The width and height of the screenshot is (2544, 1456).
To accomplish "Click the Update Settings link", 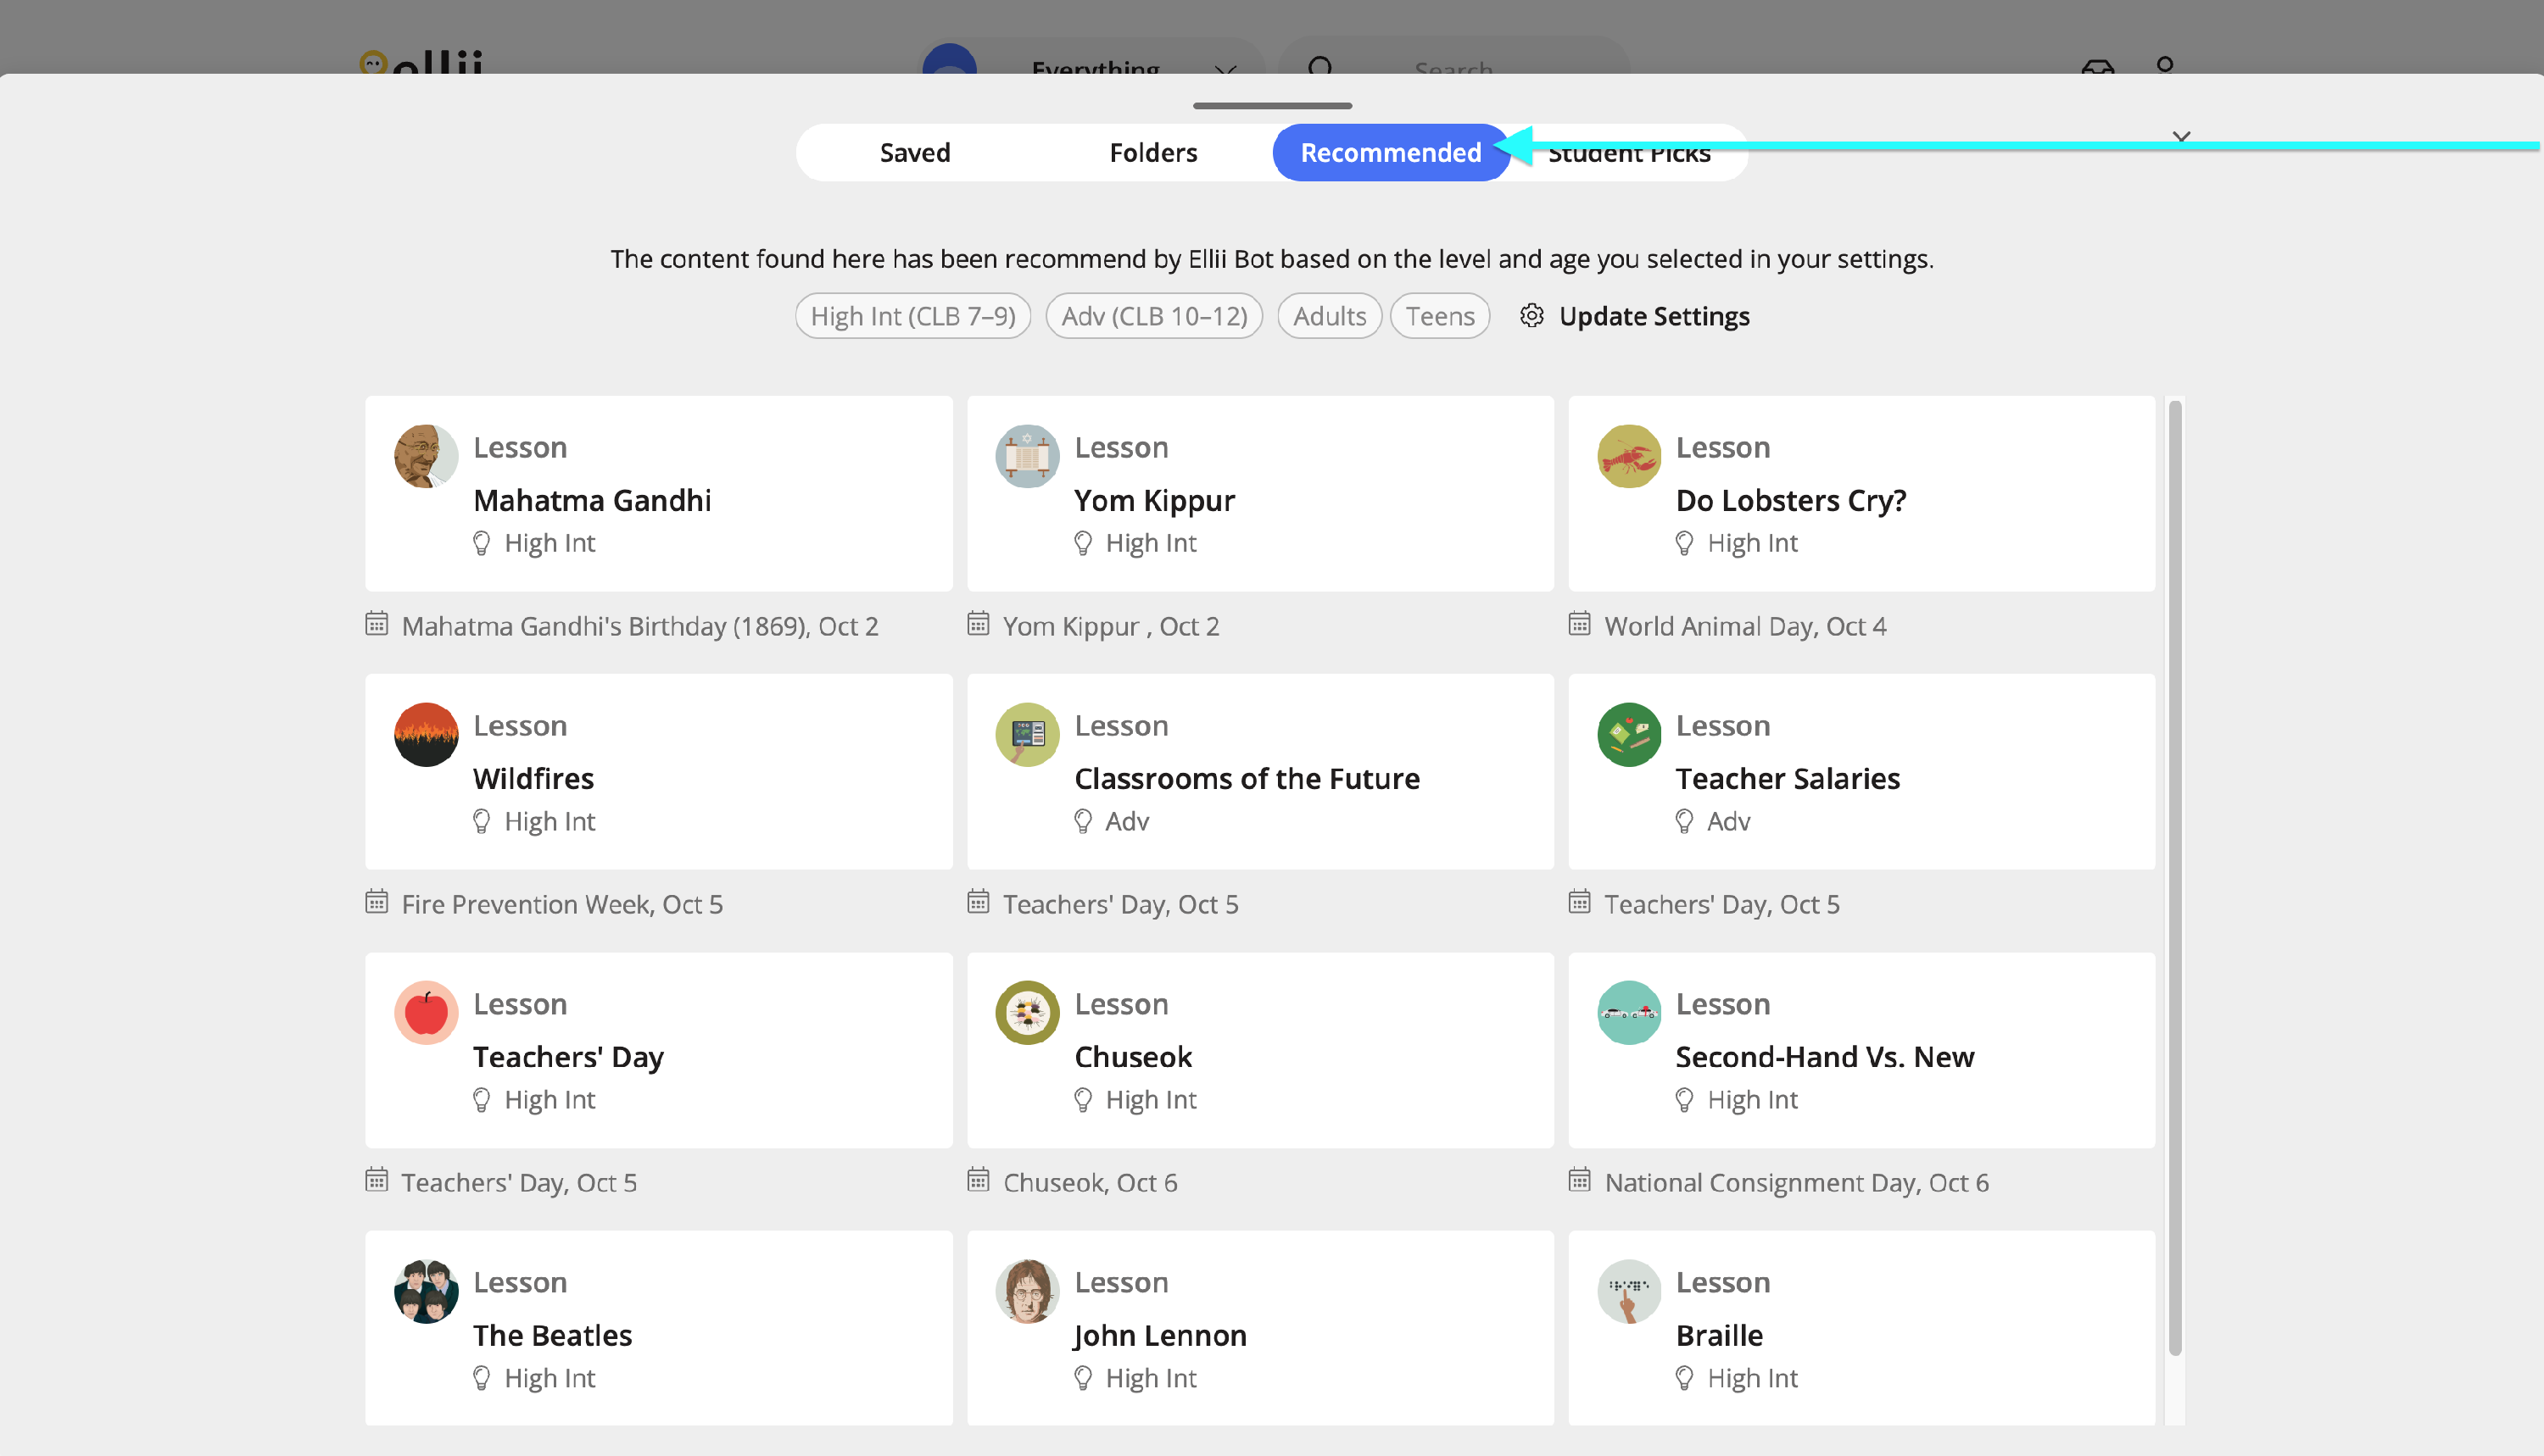I will pyautogui.click(x=1654, y=316).
